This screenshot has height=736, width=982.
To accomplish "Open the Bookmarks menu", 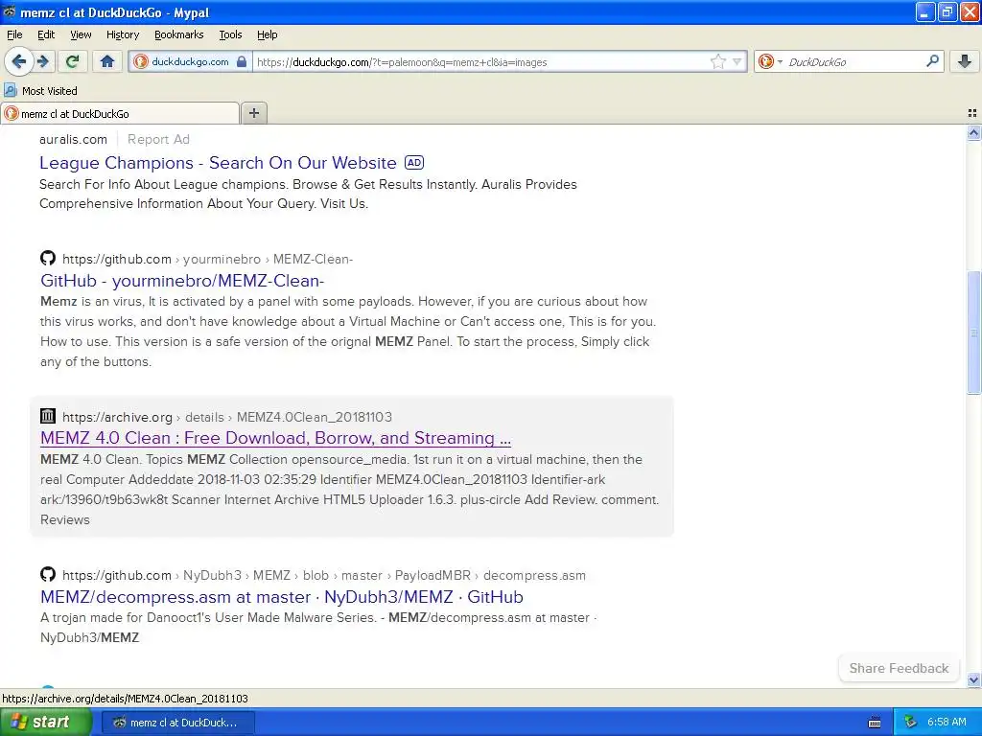I will pos(179,35).
